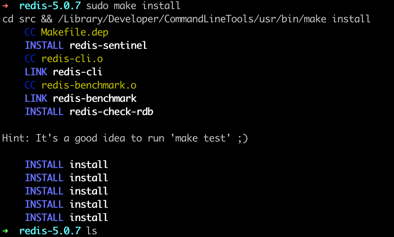Screen dimensions: 394x237
Task: Click the word 'Hint:' in the output
Action: [16, 138]
